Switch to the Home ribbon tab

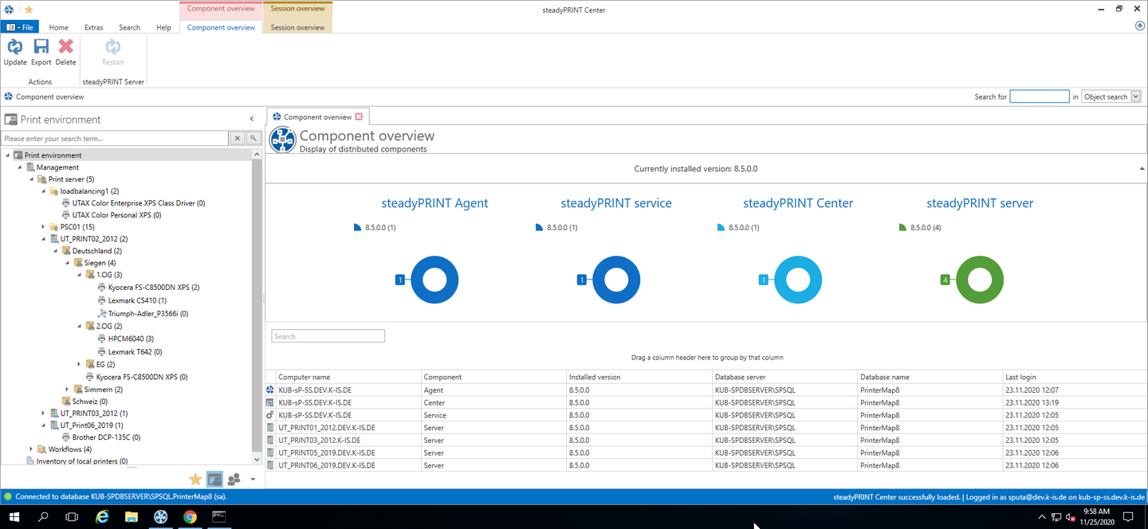click(58, 27)
